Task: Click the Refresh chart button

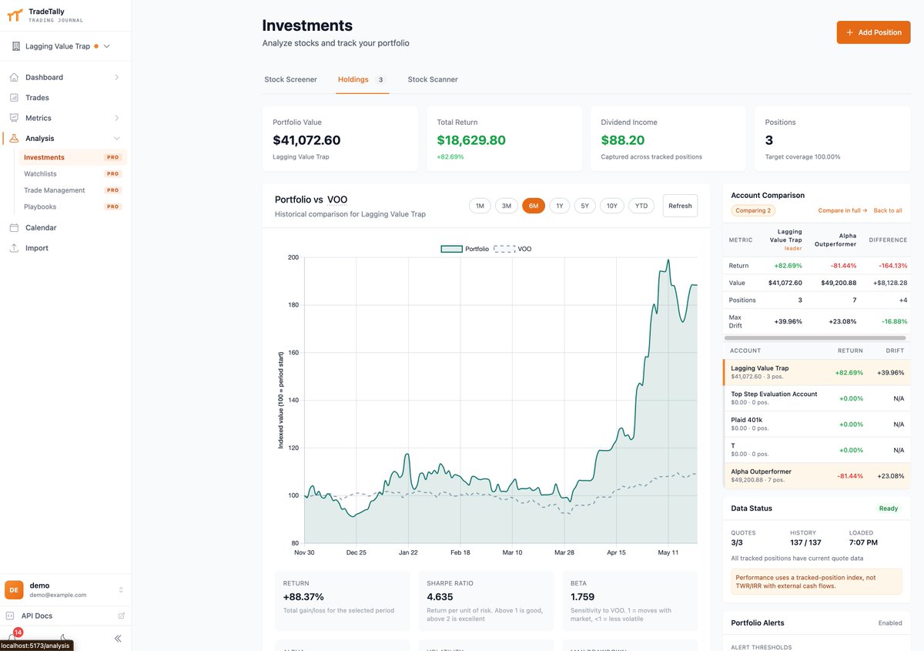Action: tap(680, 206)
